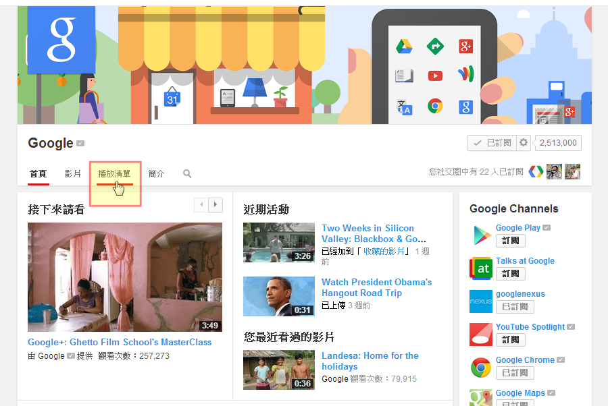Click the nexus channel icon
608x406 pixels.
[x=481, y=301]
